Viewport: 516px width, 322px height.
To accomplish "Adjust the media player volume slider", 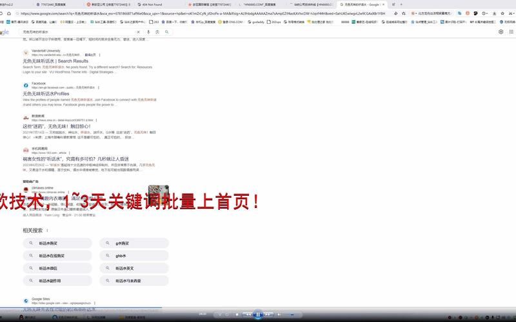I will coord(292,315).
